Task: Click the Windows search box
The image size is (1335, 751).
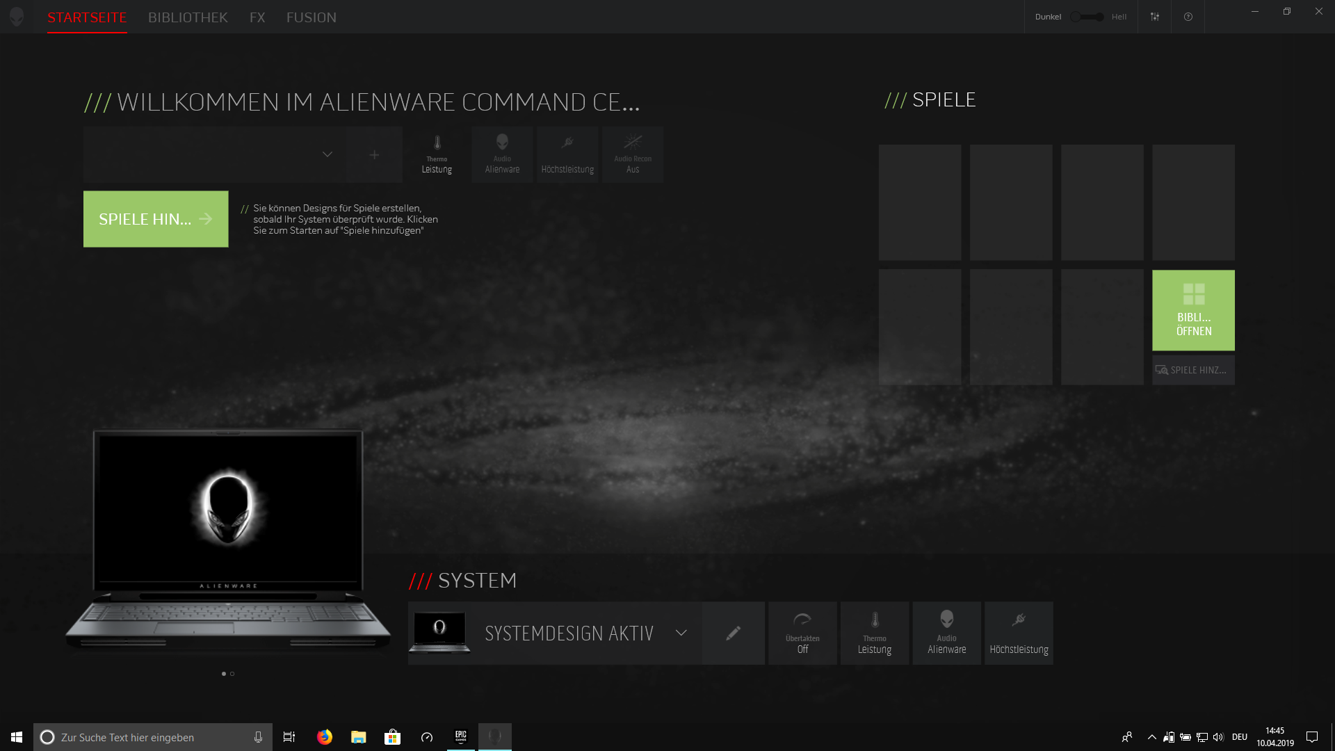Action: click(152, 737)
